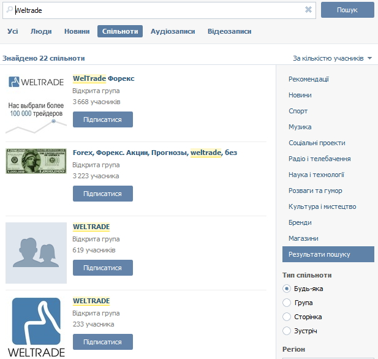378x359 pixels.
Task: Open Forex, Форекс. Акции, Прогнозы group link
Action: tap(155, 153)
